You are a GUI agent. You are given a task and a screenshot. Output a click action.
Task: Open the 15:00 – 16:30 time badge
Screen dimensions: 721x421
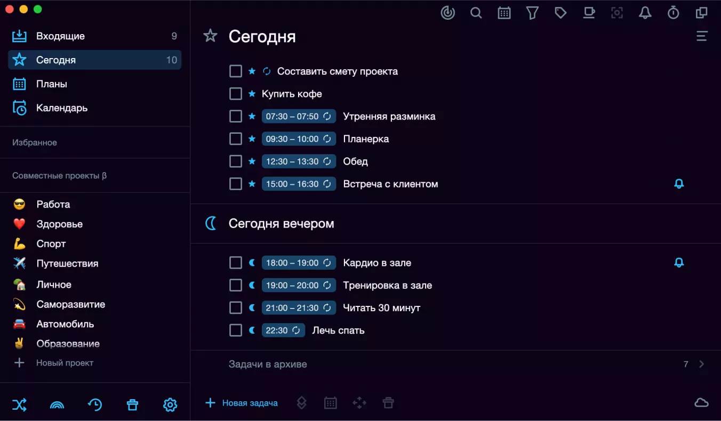pos(299,184)
